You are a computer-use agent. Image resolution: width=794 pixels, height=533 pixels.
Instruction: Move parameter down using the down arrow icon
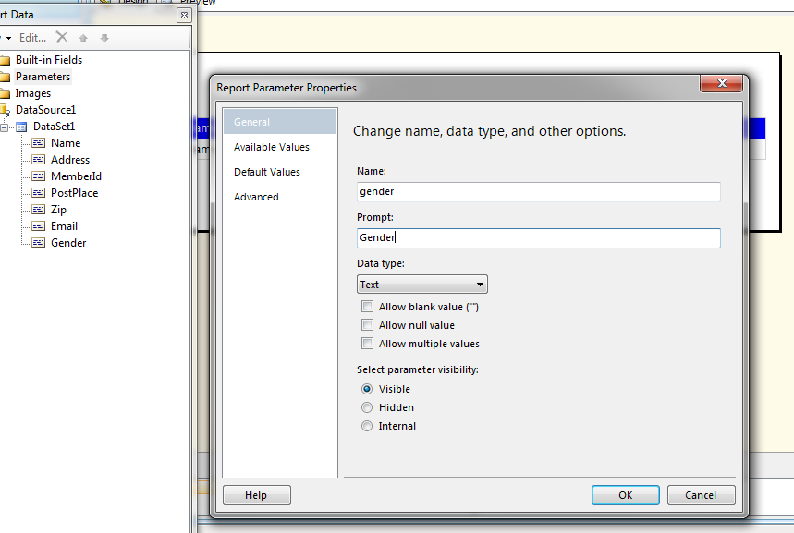(x=104, y=38)
